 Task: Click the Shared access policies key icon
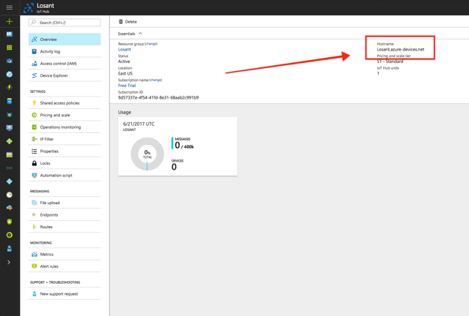(34, 103)
